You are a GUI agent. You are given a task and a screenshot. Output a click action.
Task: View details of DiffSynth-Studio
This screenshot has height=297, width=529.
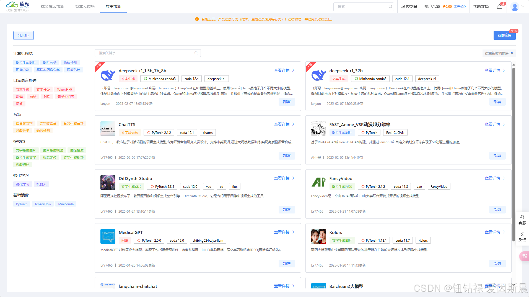pos(284,178)
